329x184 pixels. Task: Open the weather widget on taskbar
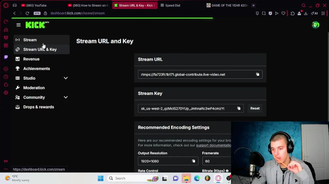tap(17, 178)
